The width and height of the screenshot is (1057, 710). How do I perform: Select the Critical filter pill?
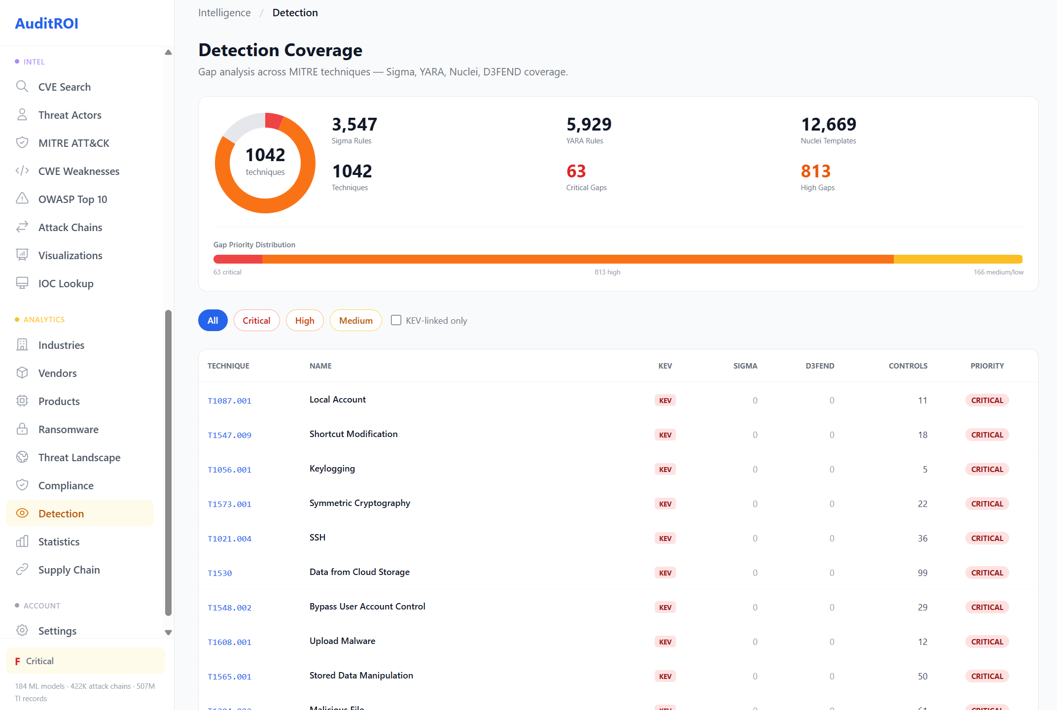256,320
